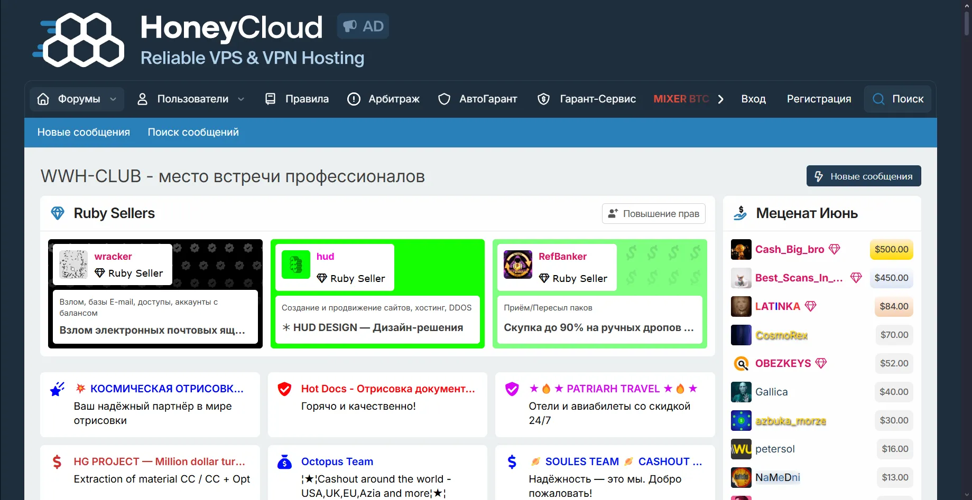Image resolution: width=972 pixels, height=500 pixels.
Task: Expand more navigation items with the right arrow
Action: point(721,99)
